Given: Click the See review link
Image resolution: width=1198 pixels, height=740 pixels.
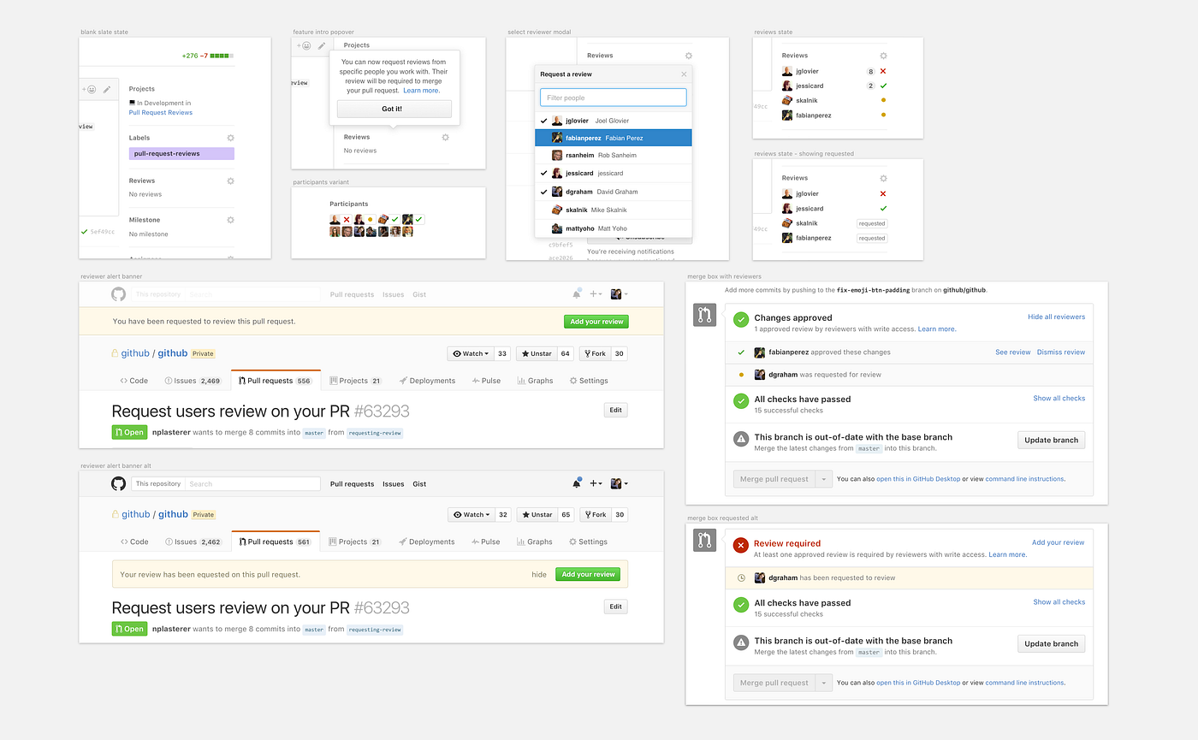Looking at the screenshot, I should pyautogui.click(x=1013, y=352).
